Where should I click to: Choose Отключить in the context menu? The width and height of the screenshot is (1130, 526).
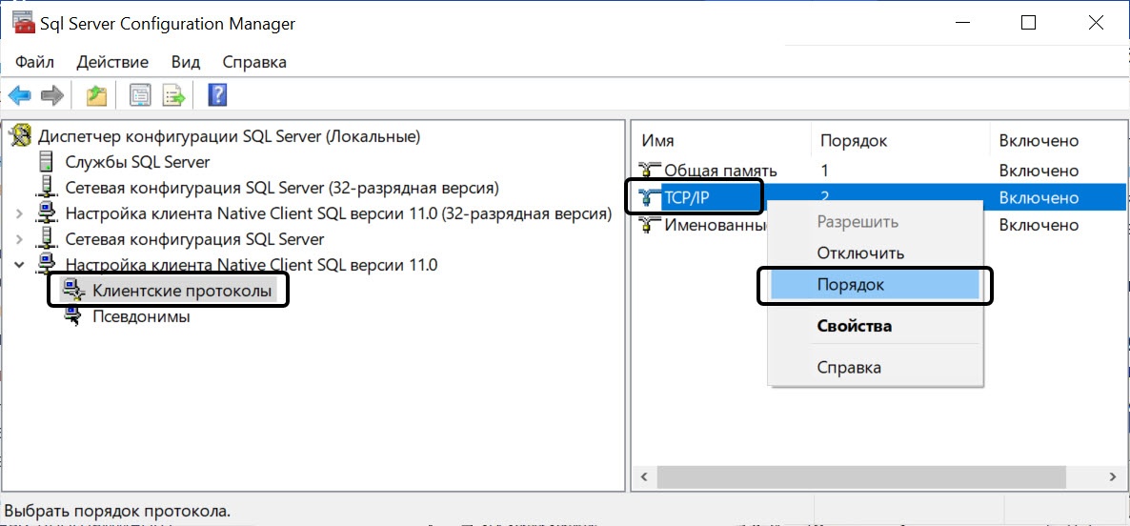860,253
